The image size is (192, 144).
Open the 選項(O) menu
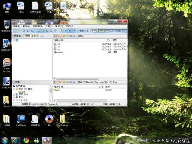click(59, 26)
